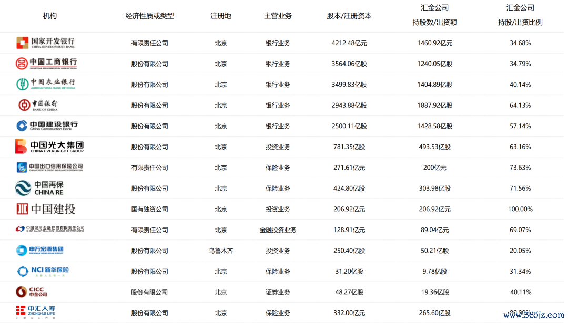Click the 20.05% ratio cell
Image resolution: width=568 pixels, height=323 pixels.
(x=520, y=251)
